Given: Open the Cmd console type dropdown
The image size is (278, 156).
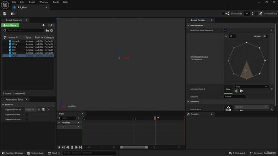Looking at the screenshot, I should pyautogui.click(x=54, y=153).
